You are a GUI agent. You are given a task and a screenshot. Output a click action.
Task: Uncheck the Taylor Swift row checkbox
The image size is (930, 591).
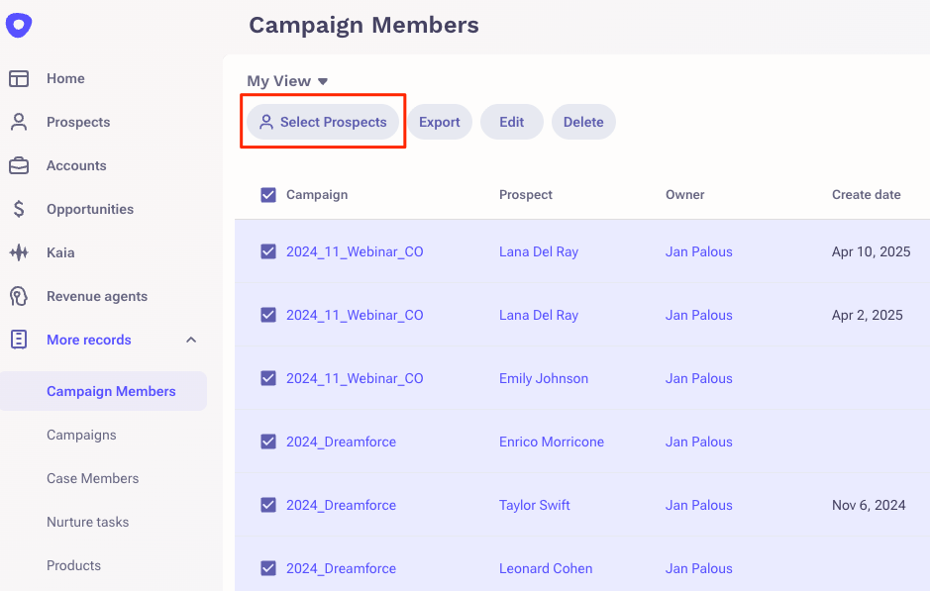268,506
